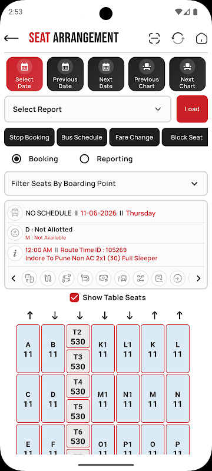Screen dimensions: 212x471
Task: Click the red Load button
Action: coord(192,109)
